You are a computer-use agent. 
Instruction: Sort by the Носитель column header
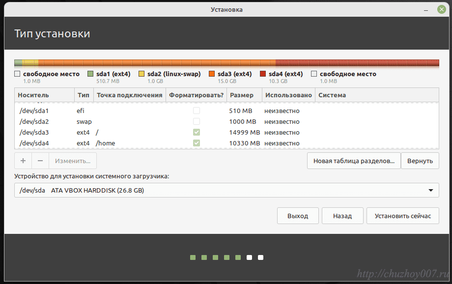pyautogui.click(x=33, y=95)
